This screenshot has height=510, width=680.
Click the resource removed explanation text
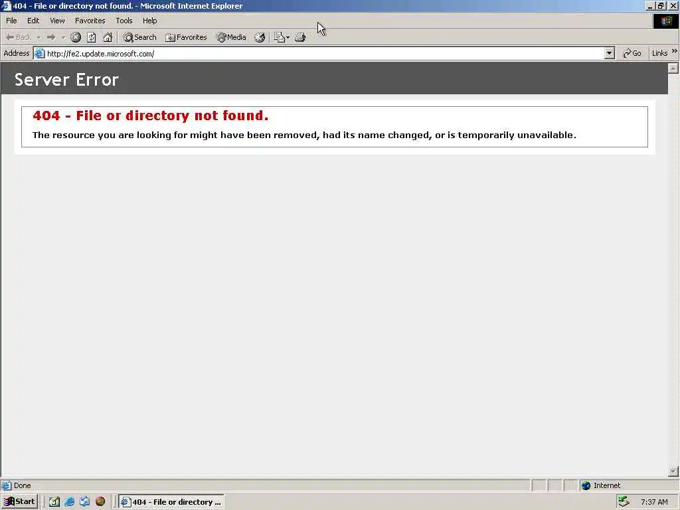[x=304, y=135]
